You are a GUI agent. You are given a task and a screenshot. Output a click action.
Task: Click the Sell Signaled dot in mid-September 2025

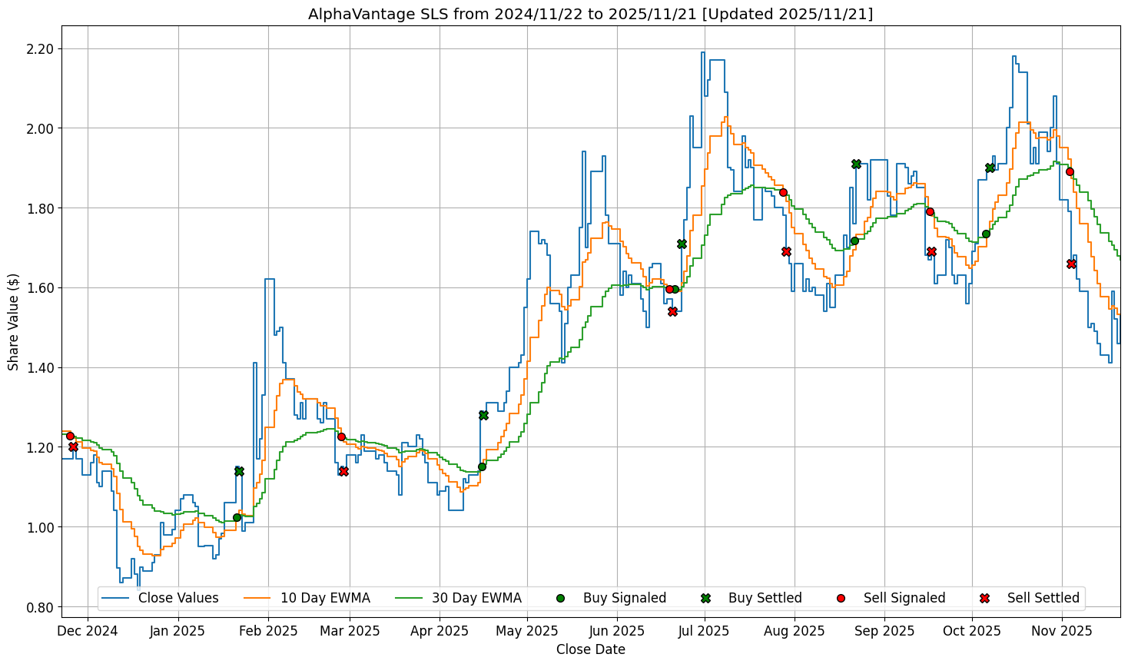tap(930, 211)
